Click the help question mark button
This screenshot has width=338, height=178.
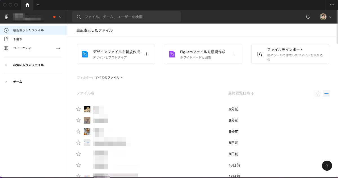tap(327, 166)
